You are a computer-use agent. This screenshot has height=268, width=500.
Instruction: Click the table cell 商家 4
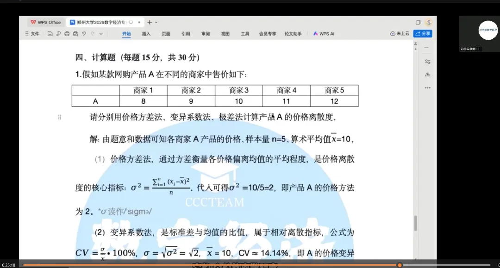coord(287,91)
